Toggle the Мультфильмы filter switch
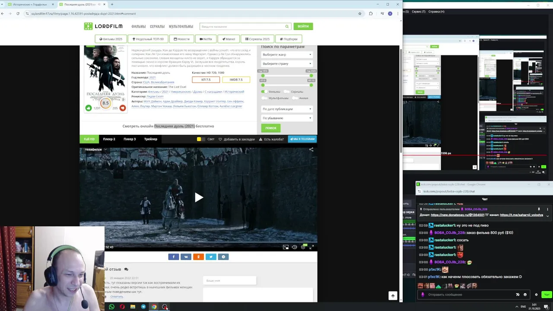553x311 pixels. click(264, 98)
